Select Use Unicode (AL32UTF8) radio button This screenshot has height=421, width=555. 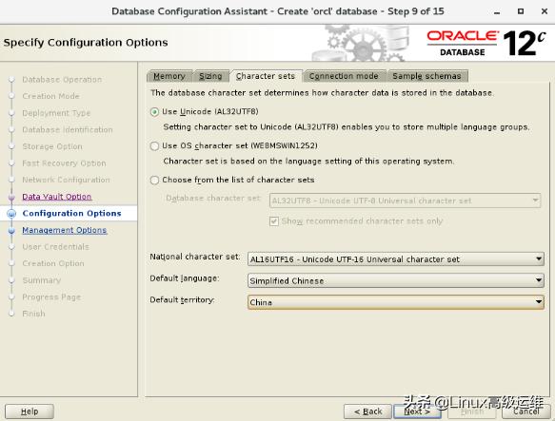coord(154,112)
